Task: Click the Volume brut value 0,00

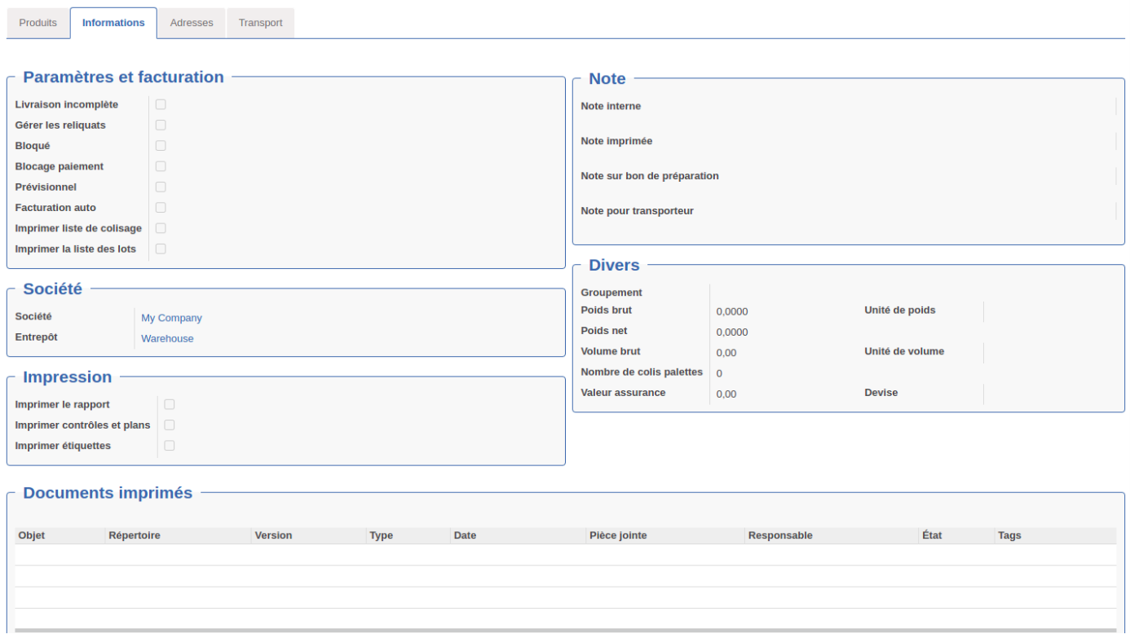Action: (x=726, y=353)
